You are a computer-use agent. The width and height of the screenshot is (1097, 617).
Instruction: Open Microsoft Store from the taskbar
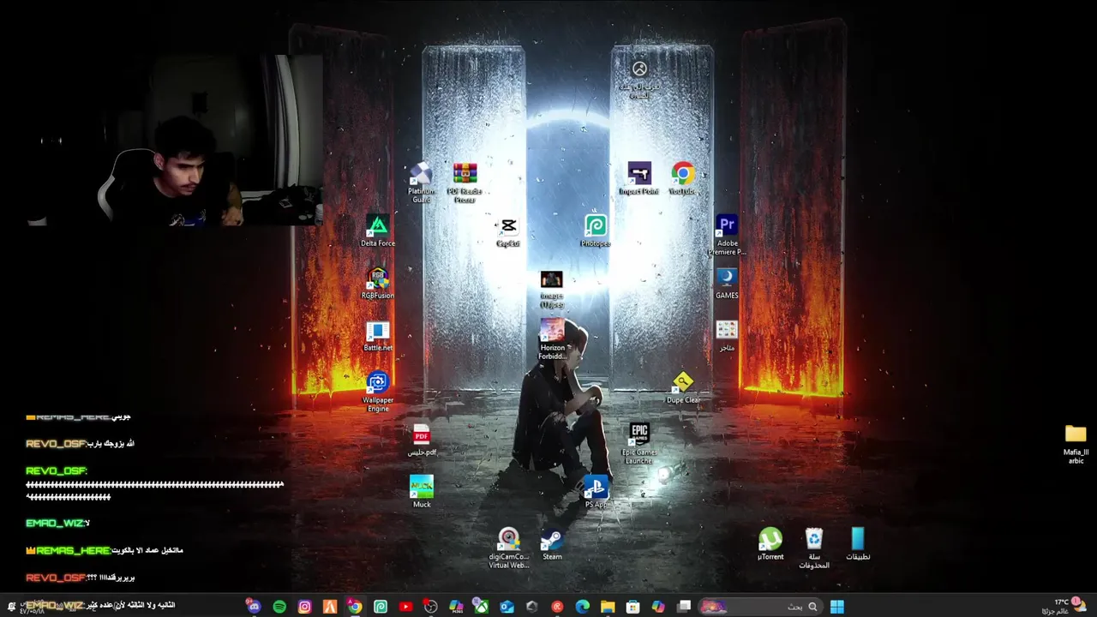point(632,607)
